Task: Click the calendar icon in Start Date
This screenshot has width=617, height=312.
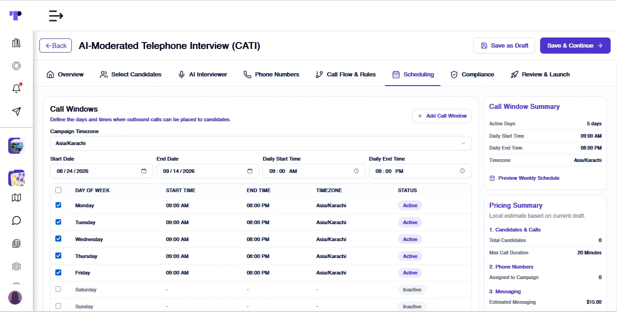Action: [144, 171]
